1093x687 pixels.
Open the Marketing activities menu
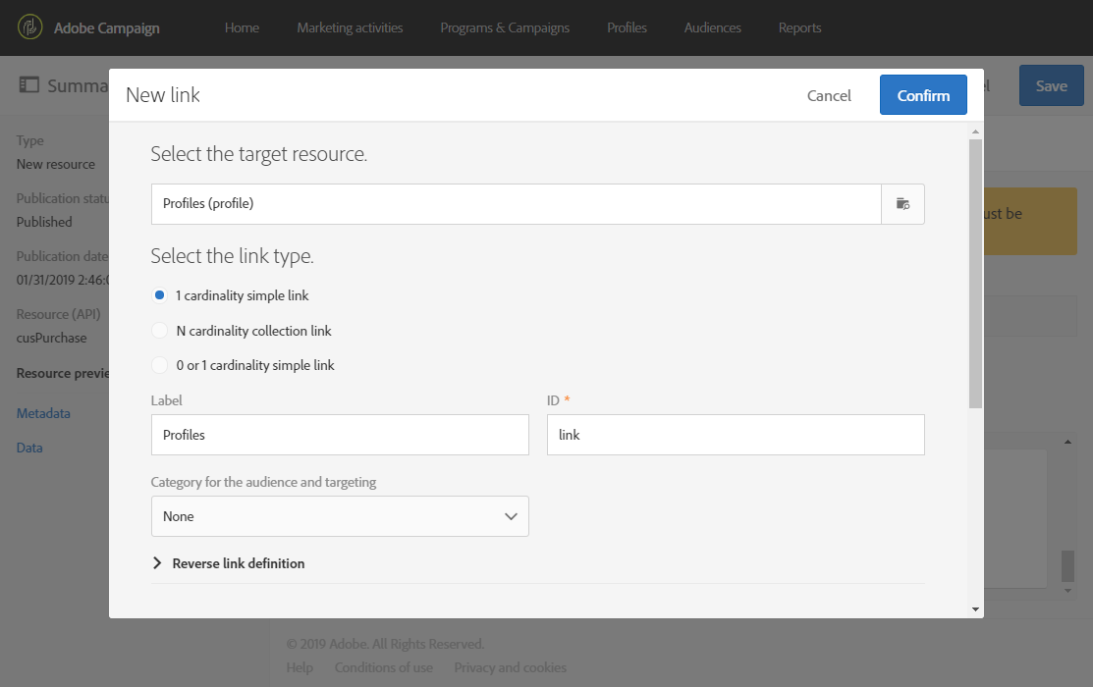[350, 27]
